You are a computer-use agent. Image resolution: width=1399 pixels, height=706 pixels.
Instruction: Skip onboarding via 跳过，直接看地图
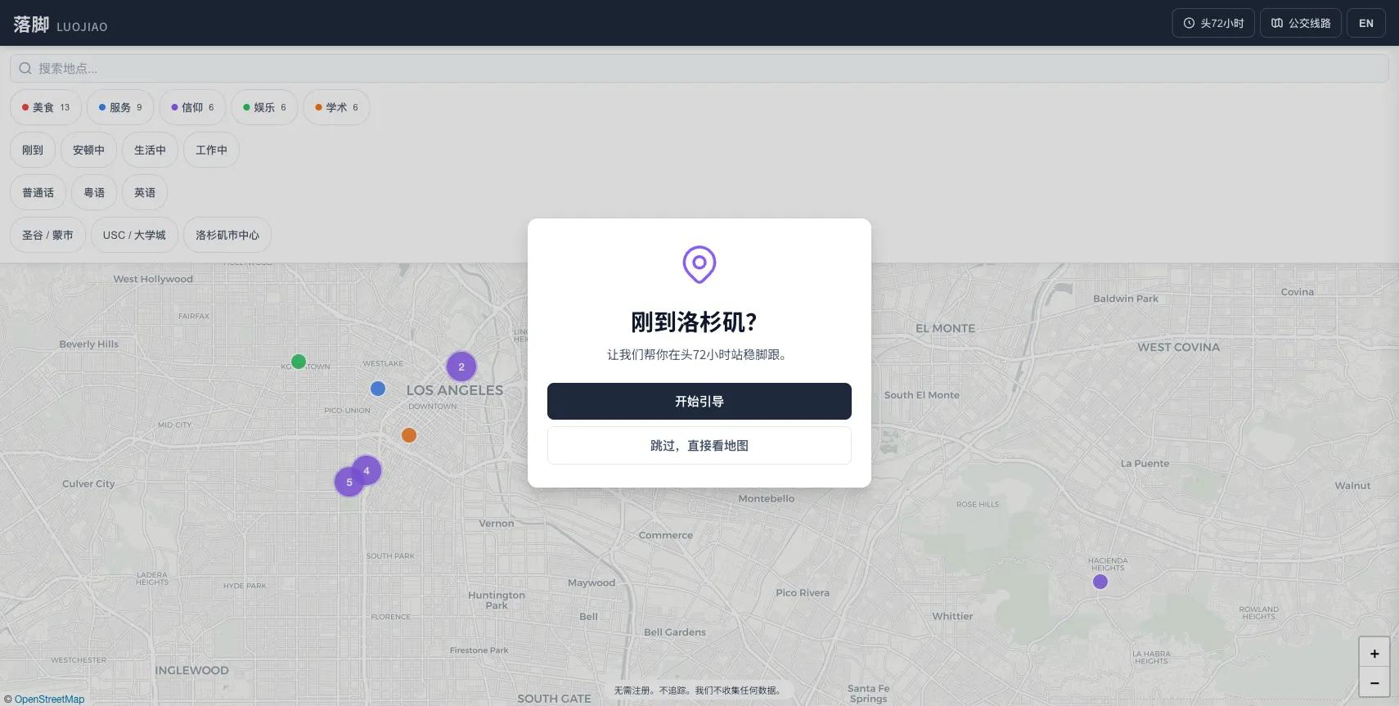pyautogui.click(x=699, y=445)
